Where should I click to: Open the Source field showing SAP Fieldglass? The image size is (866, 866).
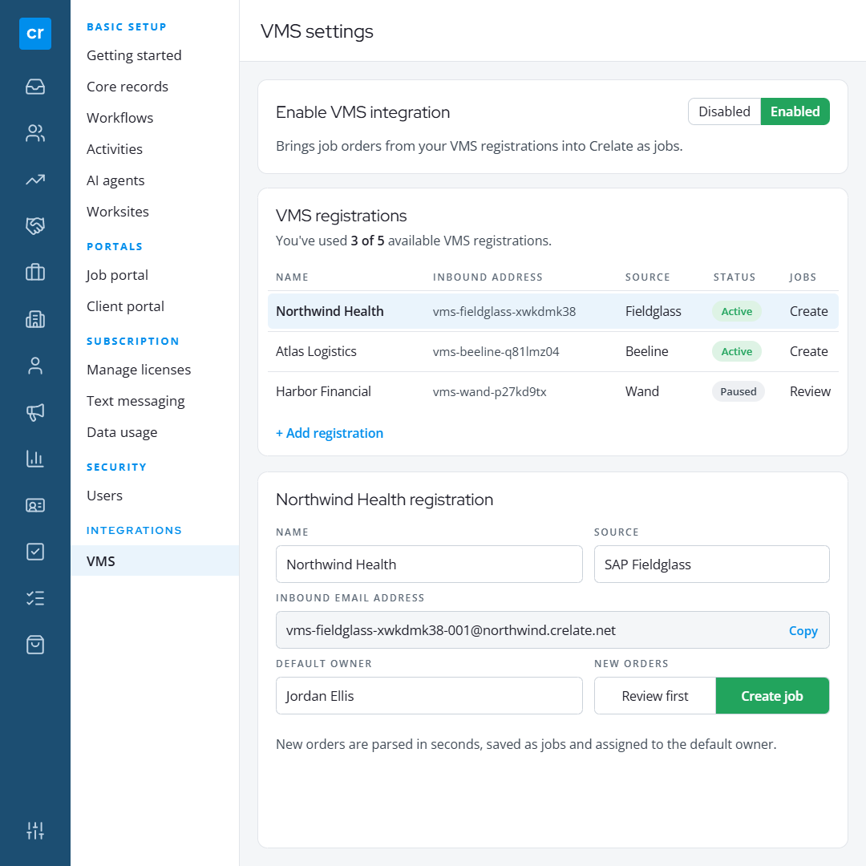point(711,565)
